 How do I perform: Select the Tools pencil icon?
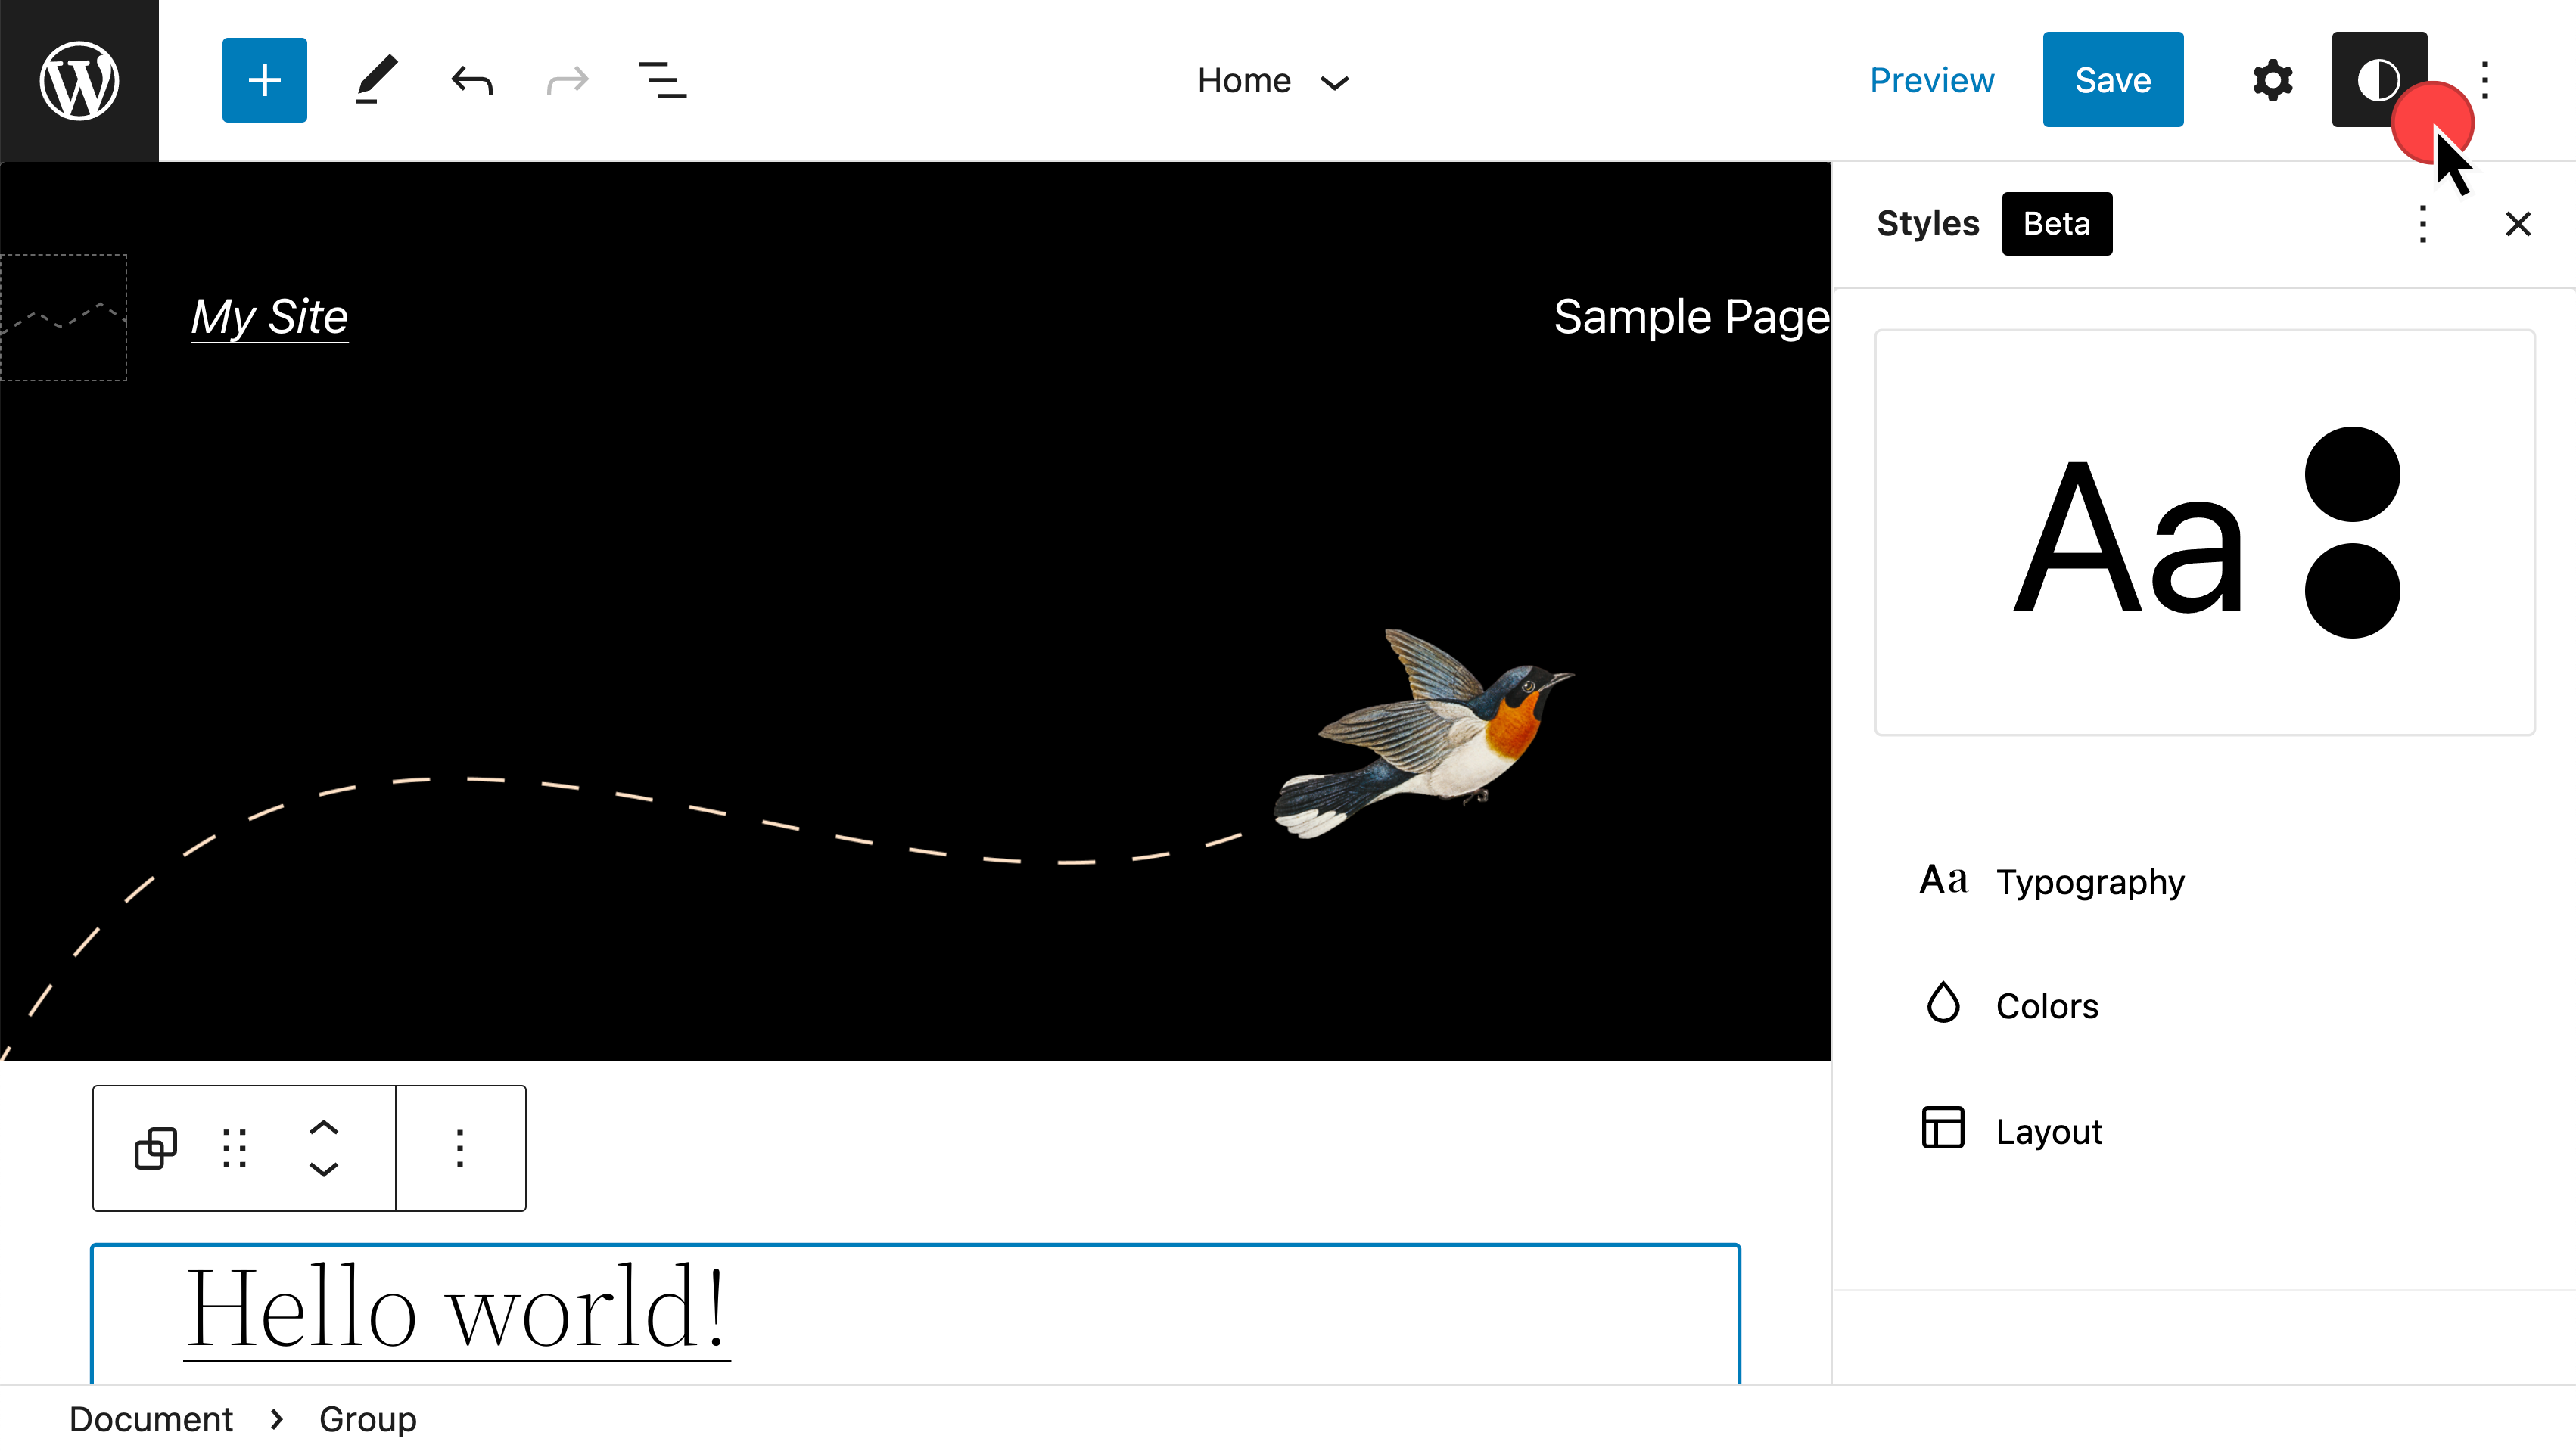pyautogui.click(x=376, y=80)
